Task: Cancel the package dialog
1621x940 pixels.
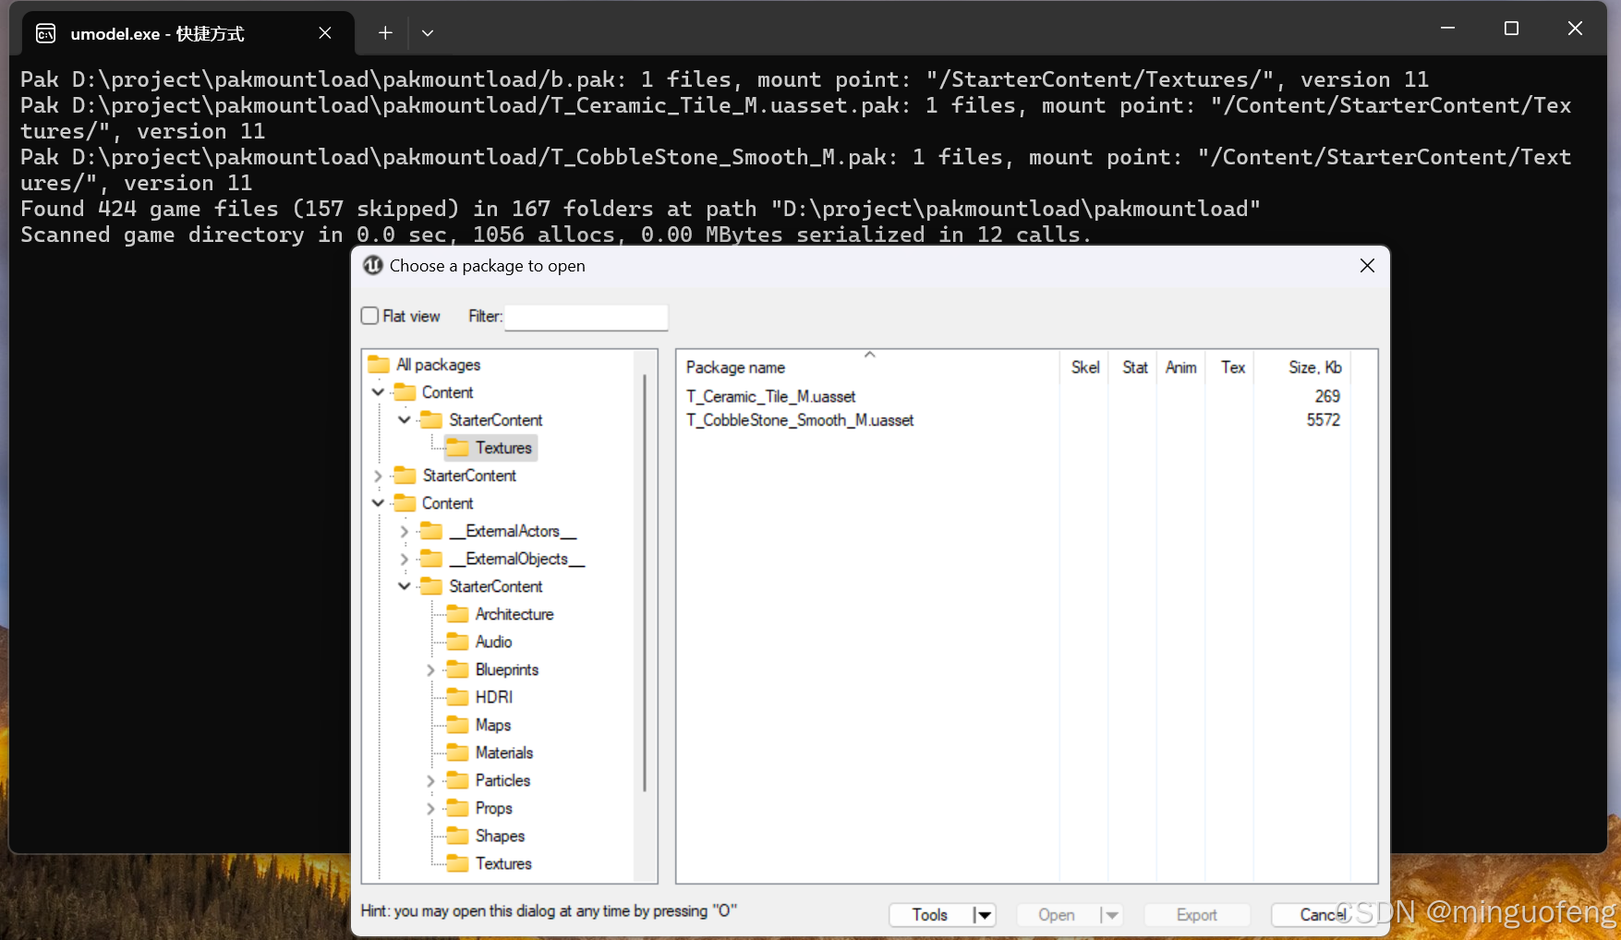Action: 1325,915
